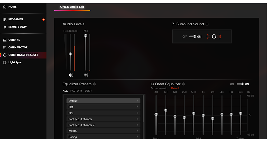Toggle the 7.1 Surround Sound switch
The height and width of the screenshot is (144, 267).
(x=192, y=37)
